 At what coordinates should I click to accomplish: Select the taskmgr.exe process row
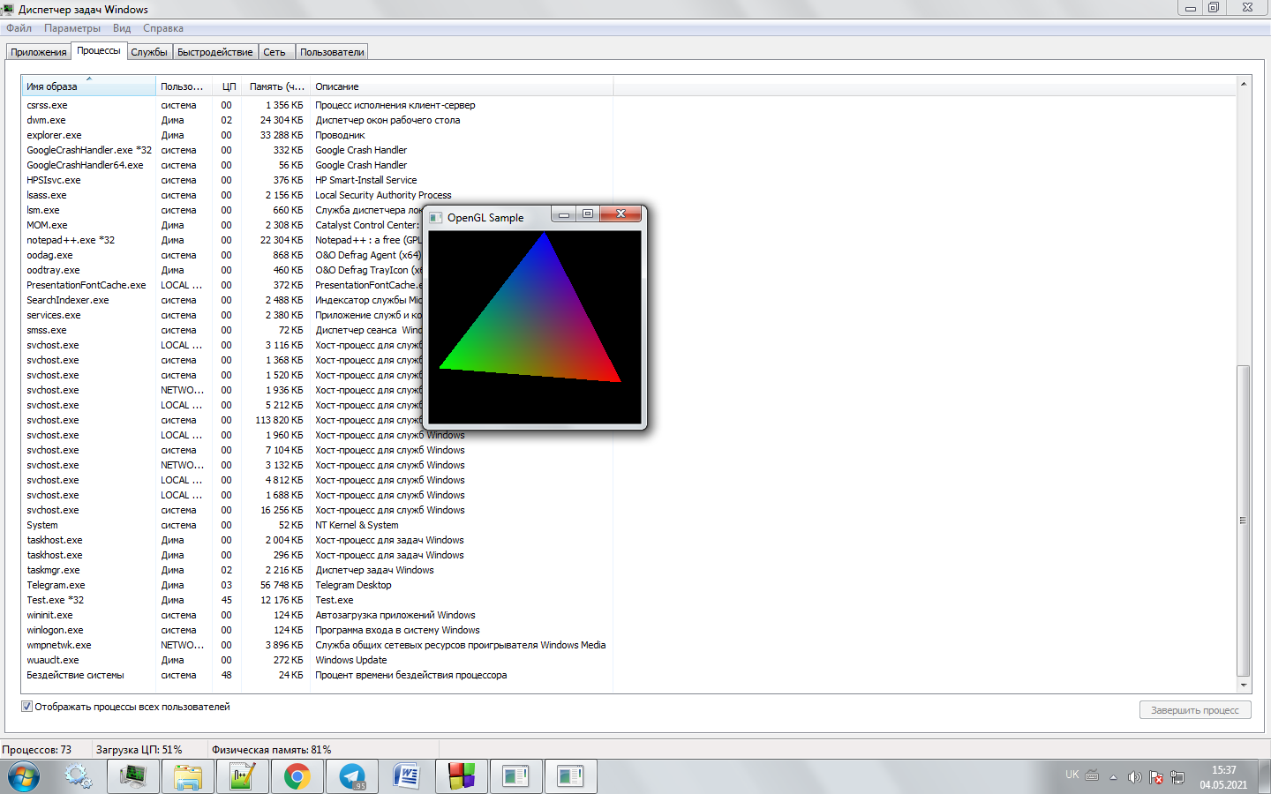point(318,570)
